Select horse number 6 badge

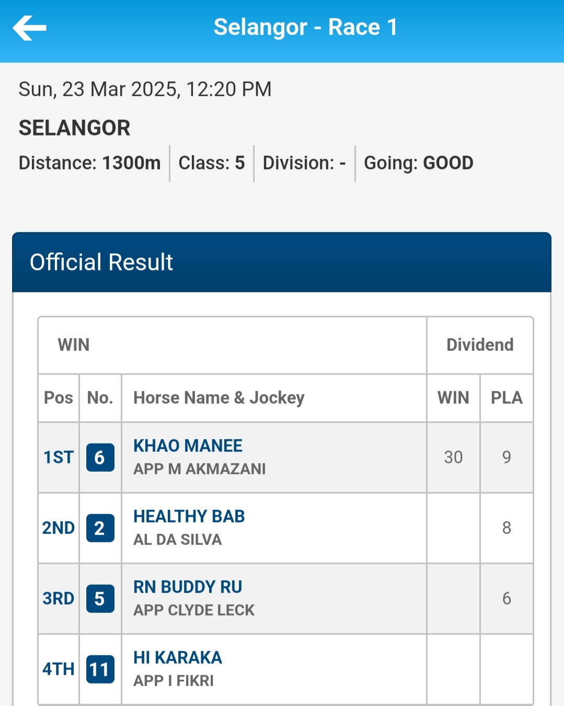point(100,458)
